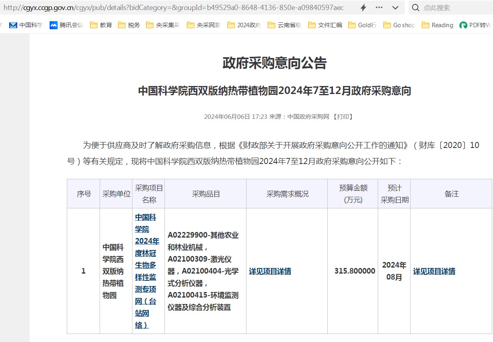Screen dimensions: 493x342
Task: Click the publish date 2024年06月06日 17:23
Action: point(235,117)
